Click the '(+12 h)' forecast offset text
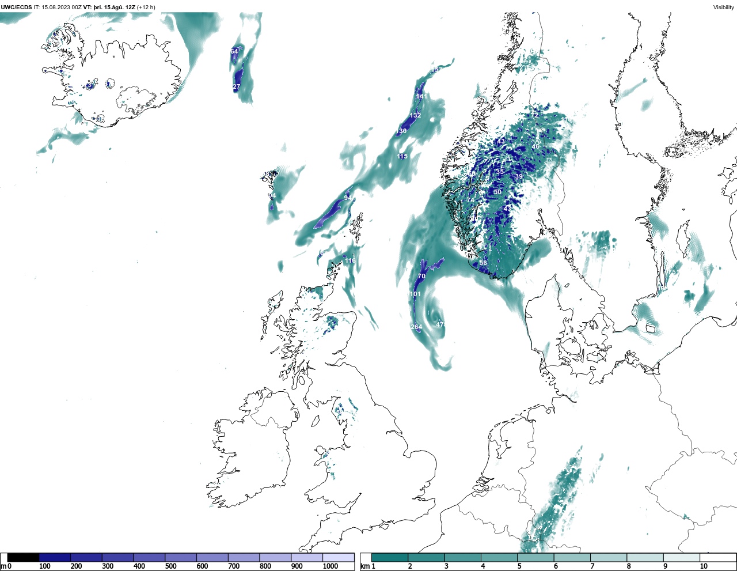 pyautogui.click(x=146, y=7)
